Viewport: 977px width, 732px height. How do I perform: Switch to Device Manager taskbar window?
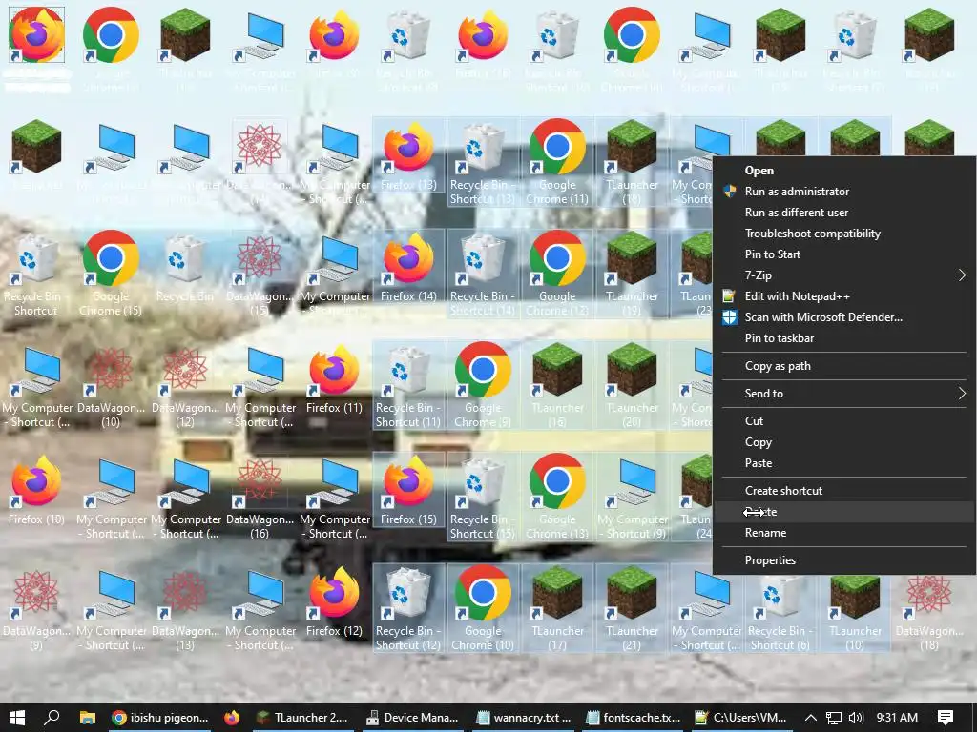point(412,718)
